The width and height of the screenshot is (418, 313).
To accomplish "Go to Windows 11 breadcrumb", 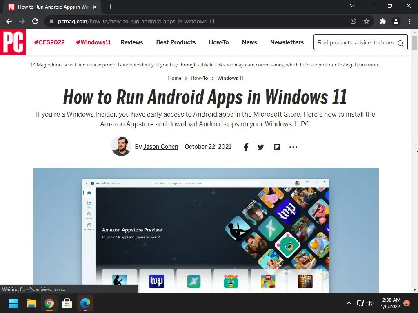I will pyautogui.click(x=230, y=78).
